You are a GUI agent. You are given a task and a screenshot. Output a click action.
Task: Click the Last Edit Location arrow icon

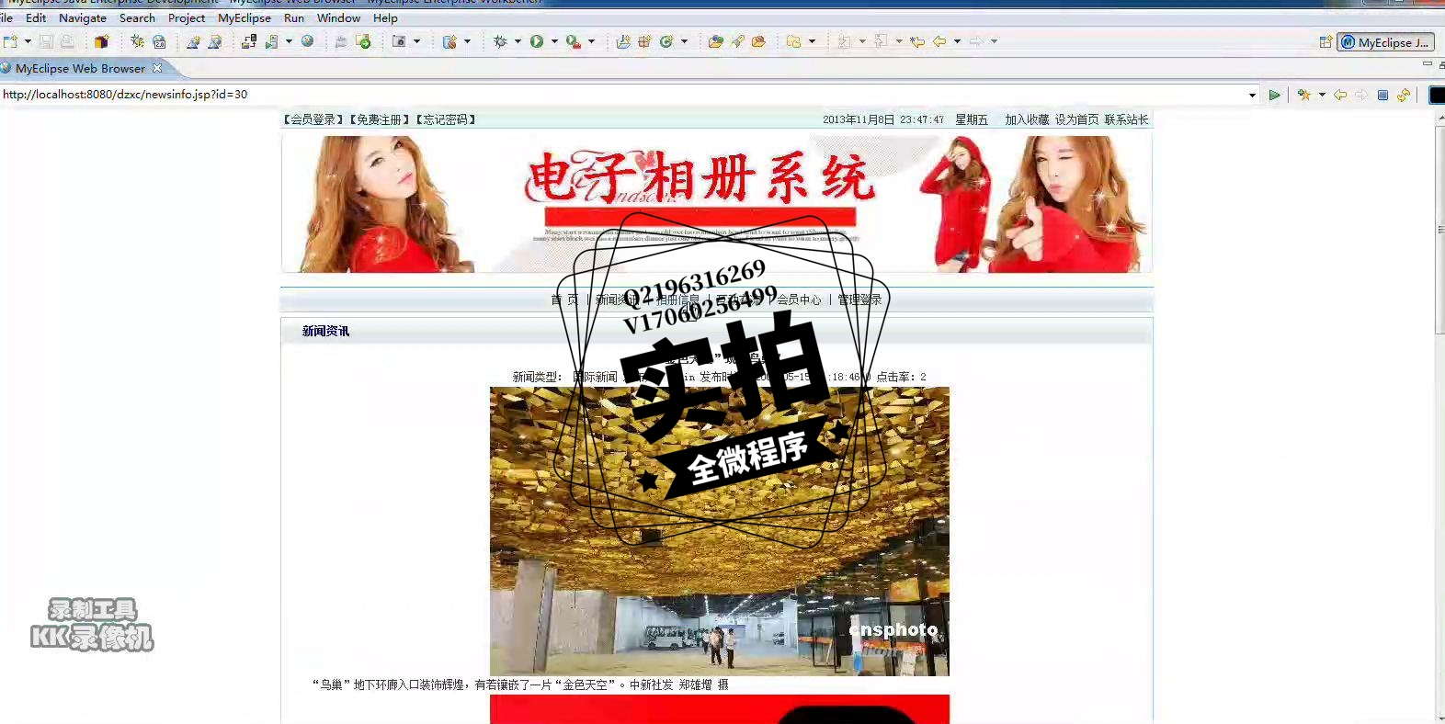pos(917,41)
